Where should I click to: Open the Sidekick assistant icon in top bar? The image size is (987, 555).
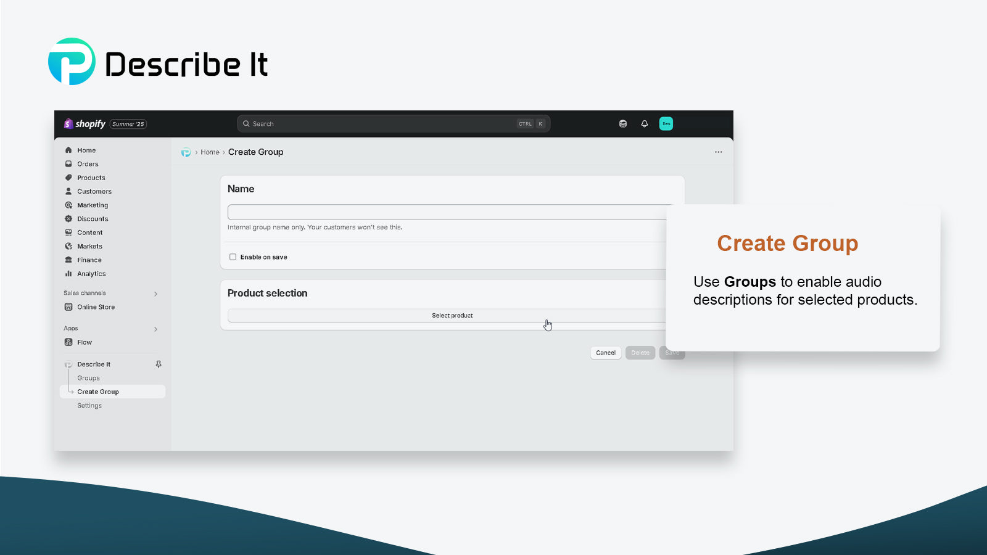coord(623,124)
